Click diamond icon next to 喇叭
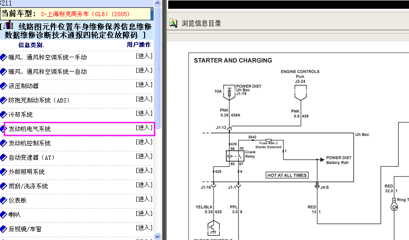409x240 pixels. point(3,215)
